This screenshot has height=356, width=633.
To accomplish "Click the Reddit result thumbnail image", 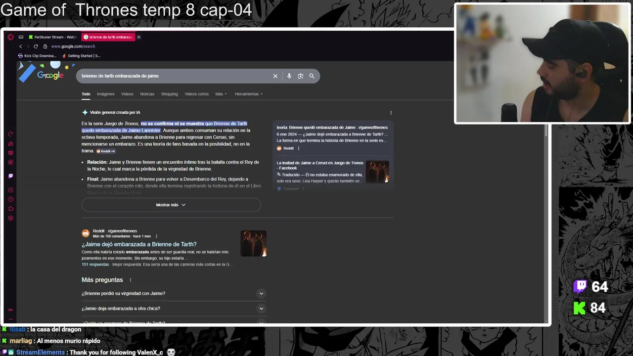I will (x=253, y=243).
